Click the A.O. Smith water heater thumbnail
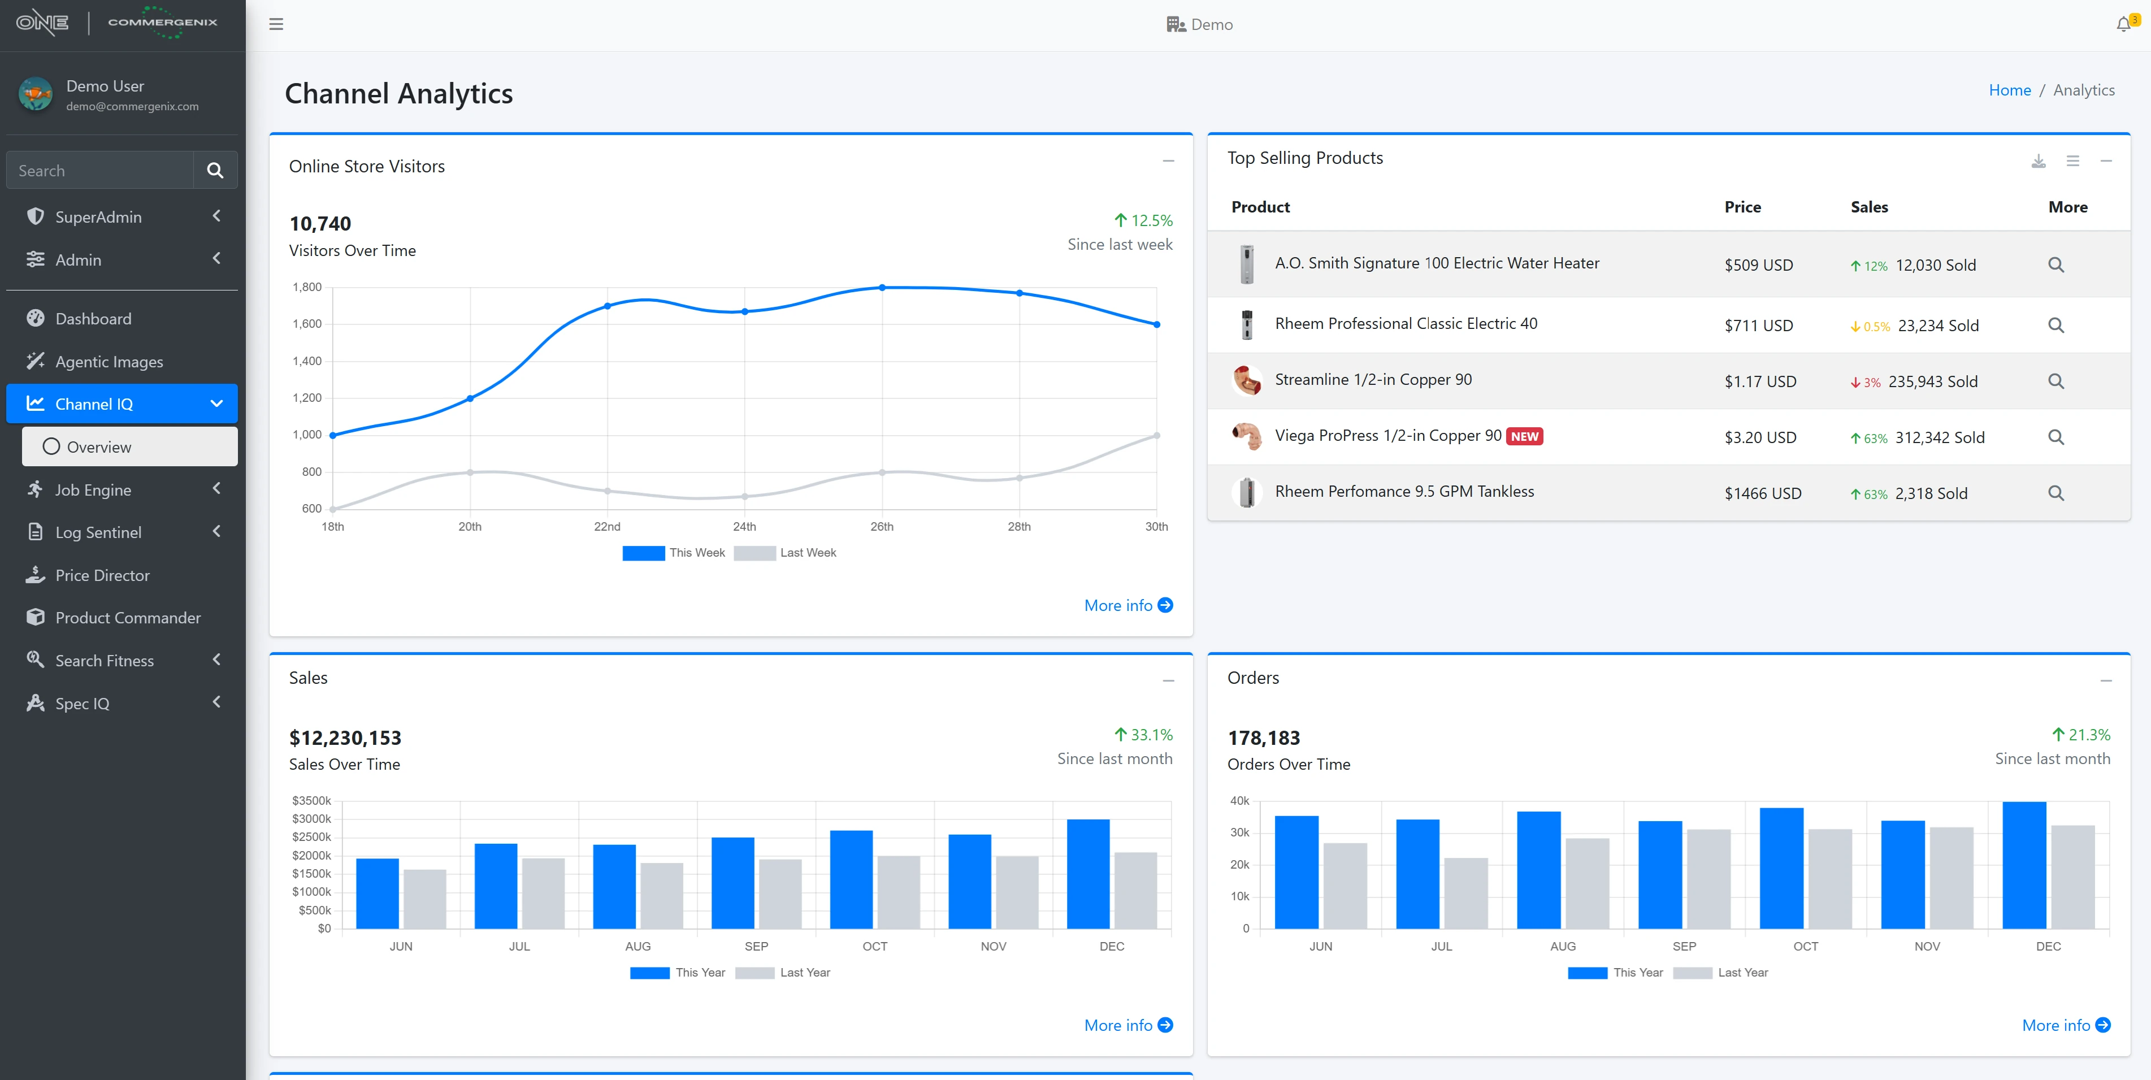Viewport: 2151px width, 1080px height. tap(1247, 264)
